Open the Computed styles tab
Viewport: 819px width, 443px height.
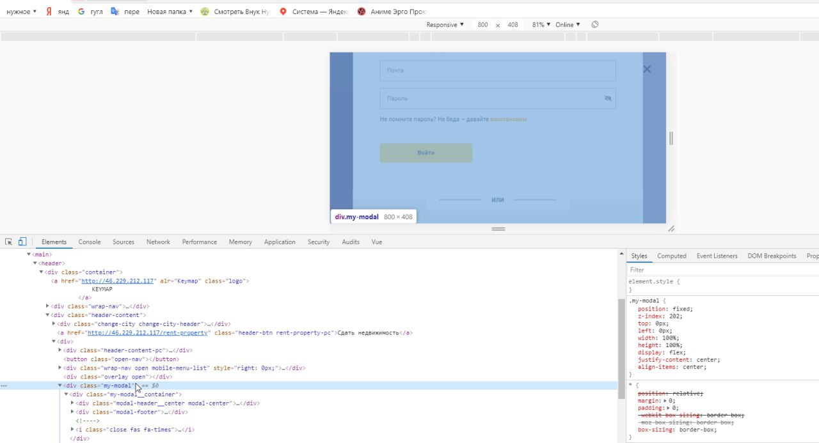[672, 256]
